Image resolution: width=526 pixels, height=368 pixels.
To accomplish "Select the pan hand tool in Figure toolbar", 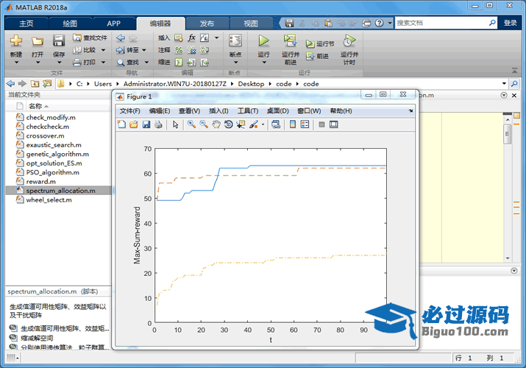I will [216, 124].
